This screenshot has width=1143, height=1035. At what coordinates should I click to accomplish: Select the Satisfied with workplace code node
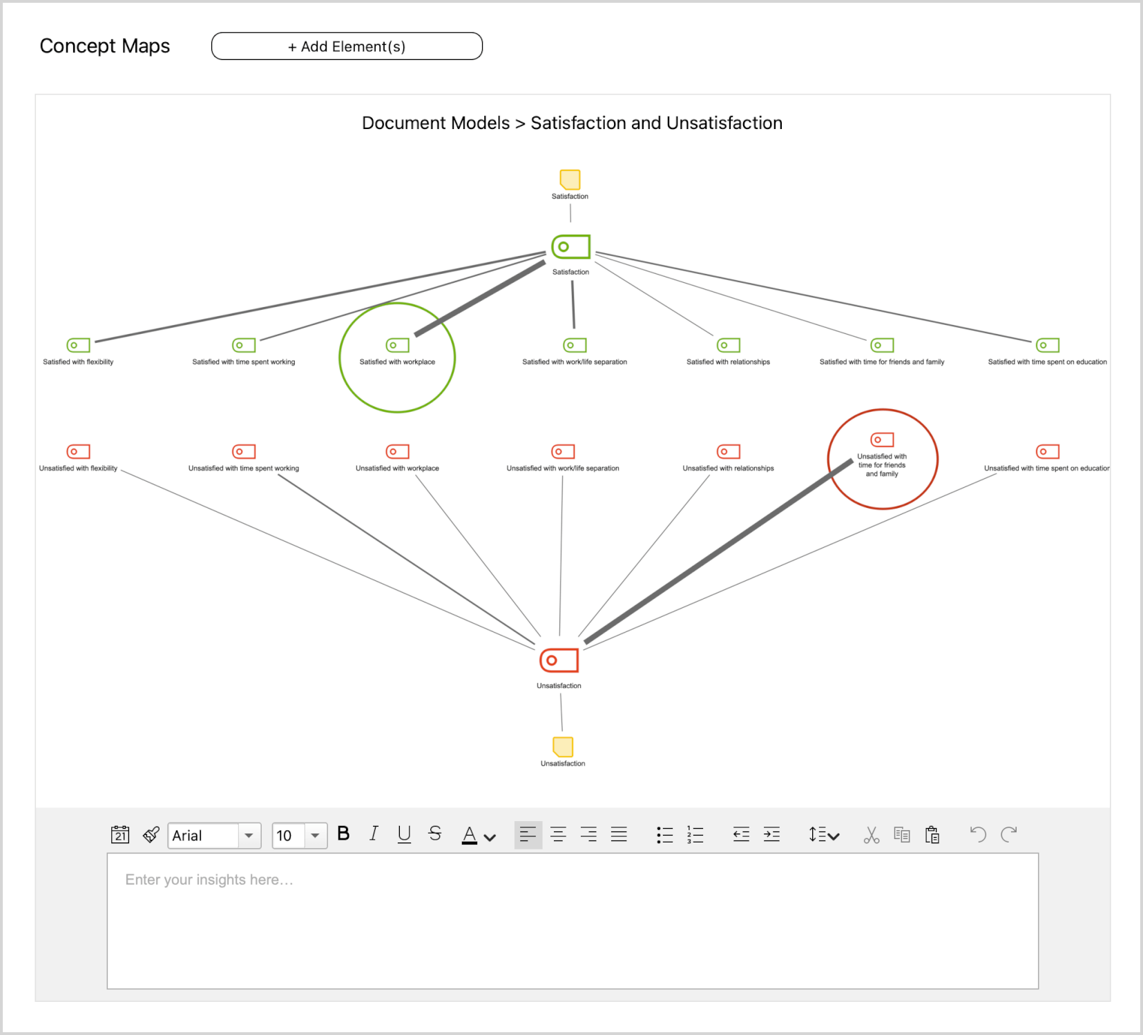point(397,345)
